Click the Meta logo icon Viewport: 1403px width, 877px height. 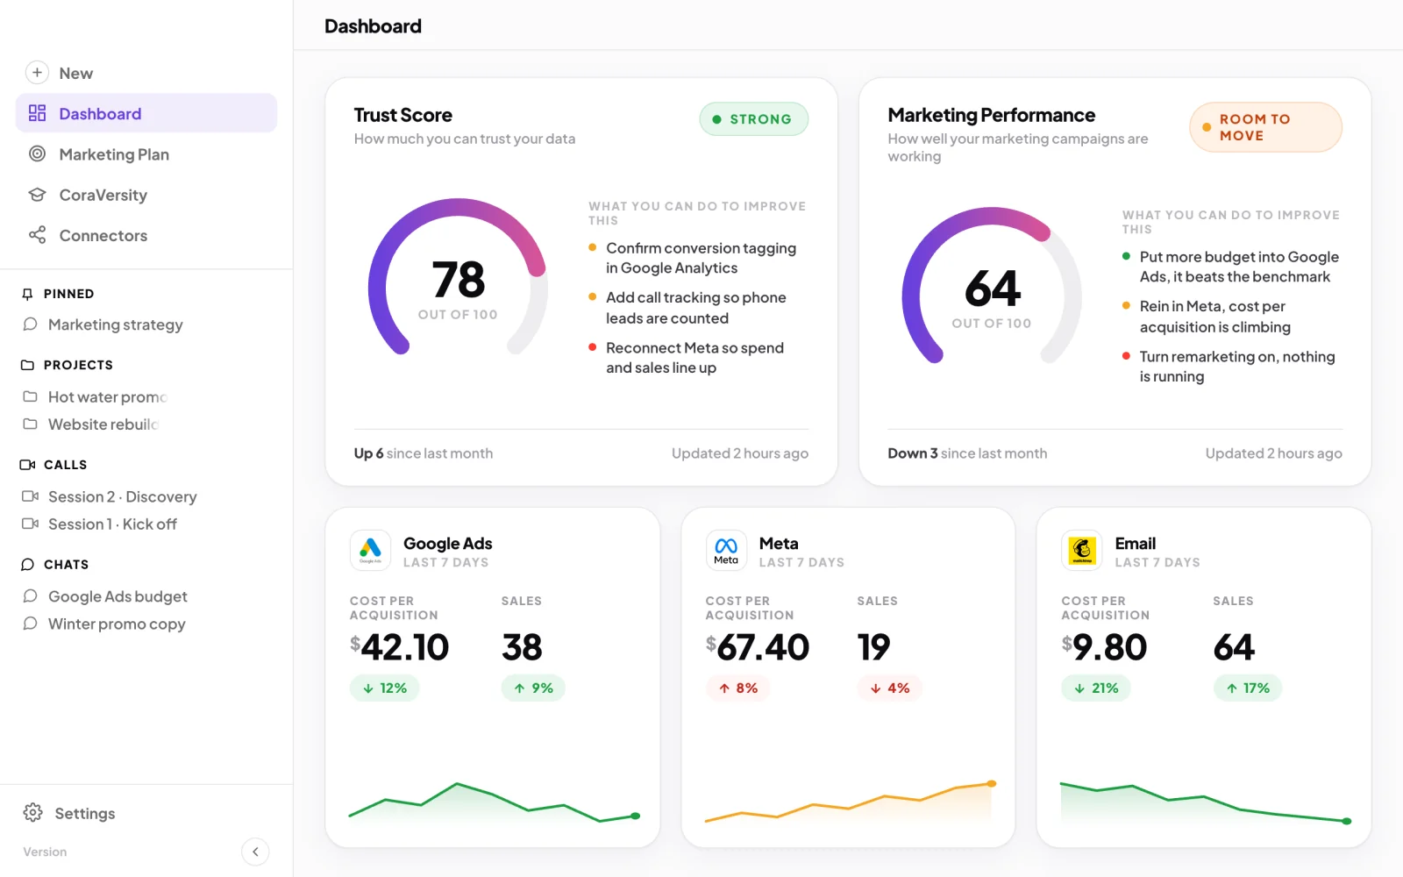(726, 551)
